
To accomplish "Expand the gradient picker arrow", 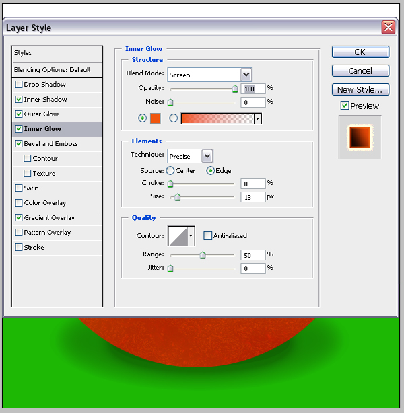I will (x=258, y=119).
